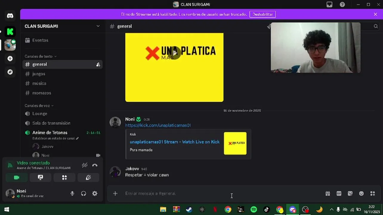Open the sticker picker
383x215 pixels.
point(350,193)
